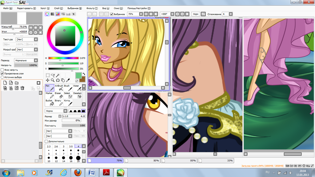Choose brush size preset 3.5
The width and height of the screenshot is (315, 177).
tap(71, 147)
